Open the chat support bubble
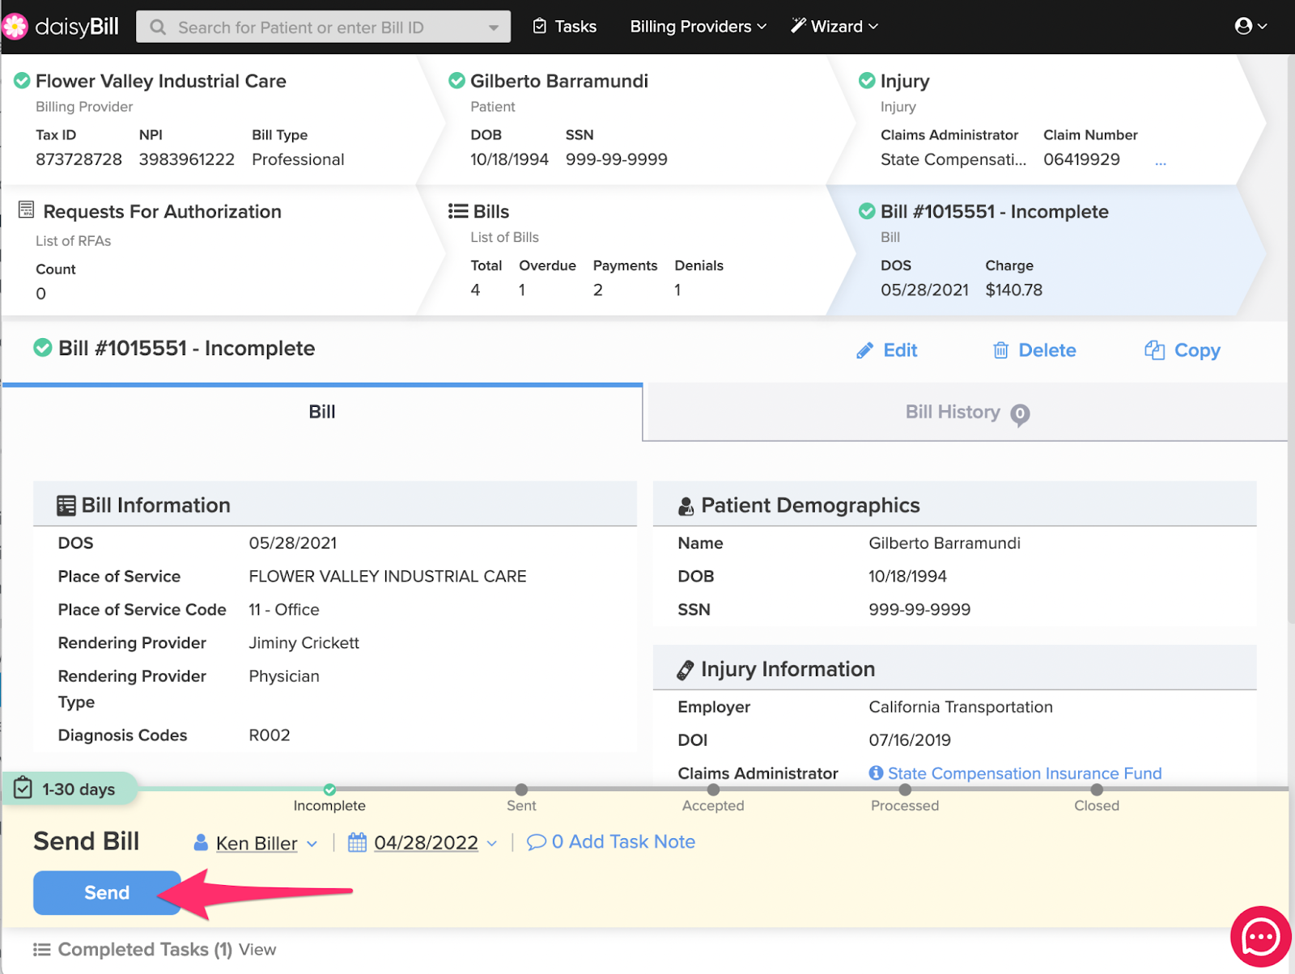1295x974 pixels. tap(1260, 938)
